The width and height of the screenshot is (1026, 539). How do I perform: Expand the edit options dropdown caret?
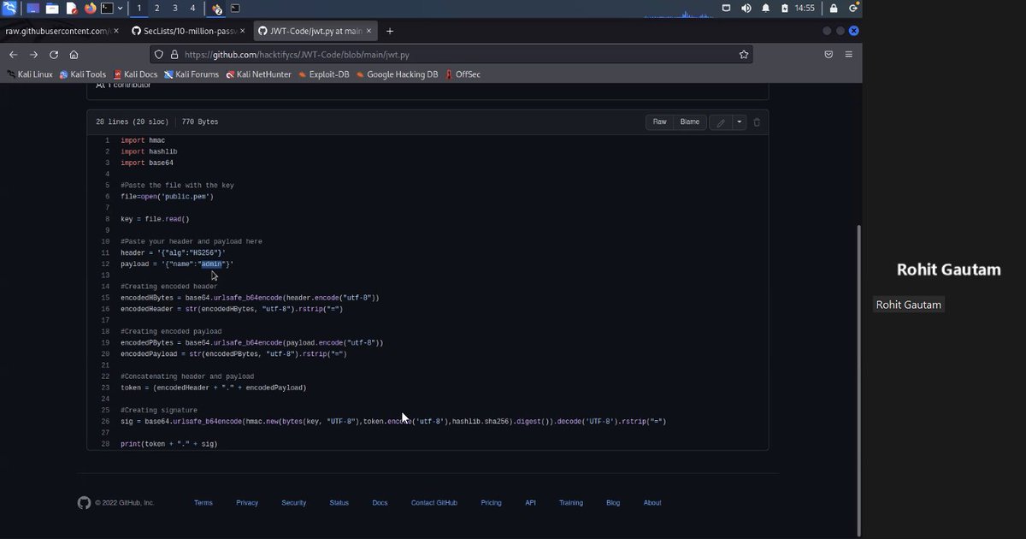click(740, 122)
